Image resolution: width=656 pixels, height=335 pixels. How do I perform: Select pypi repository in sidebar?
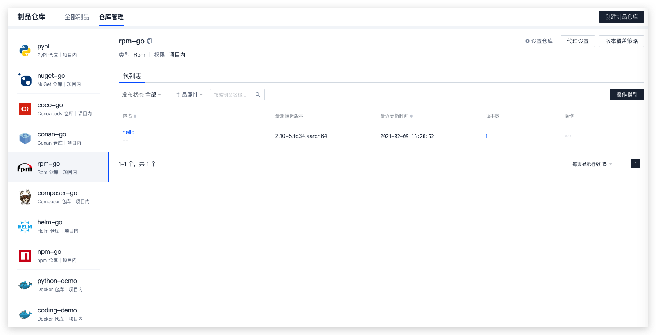(x=59, y=50)
